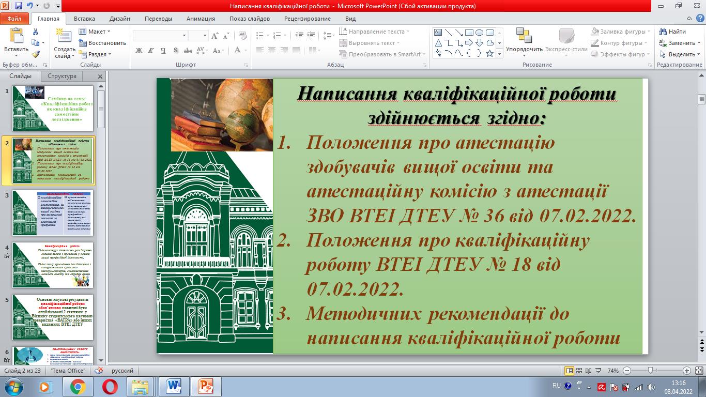706x397 pixels.
Task: Click the Increase Font Size icon
Action: (x=216, y=36)
